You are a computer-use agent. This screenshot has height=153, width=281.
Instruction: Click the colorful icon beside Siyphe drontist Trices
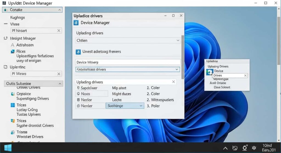pyautogui.click(x=13, y=121)
